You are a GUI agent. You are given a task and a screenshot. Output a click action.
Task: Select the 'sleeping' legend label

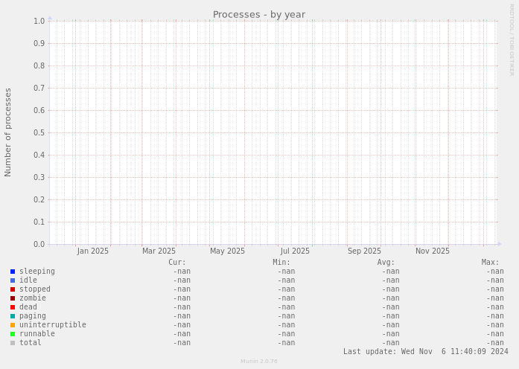[x=37, y=272]
